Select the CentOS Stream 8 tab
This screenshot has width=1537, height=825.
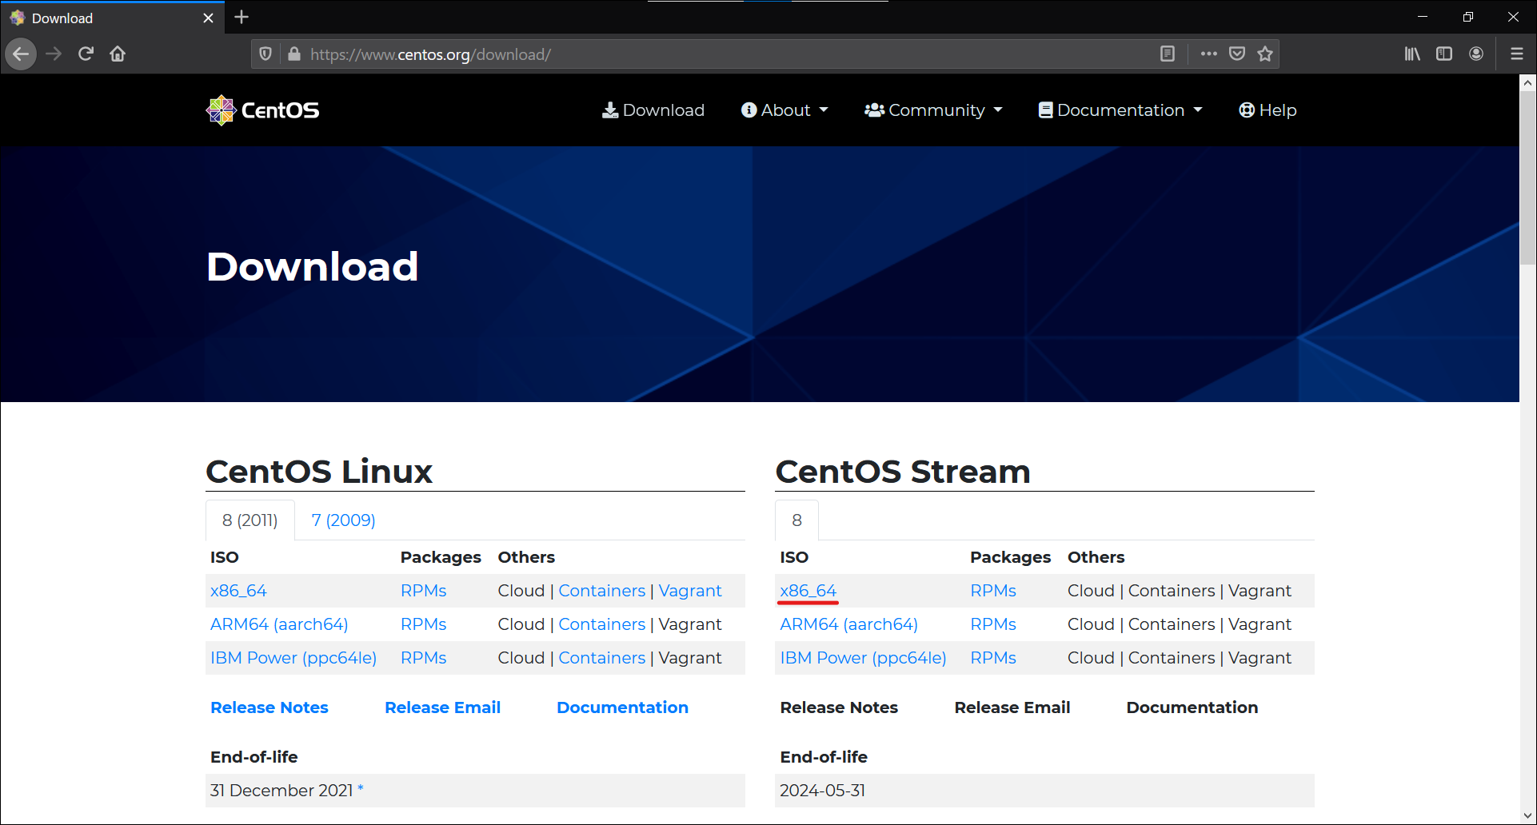click(x=796, y=520)
